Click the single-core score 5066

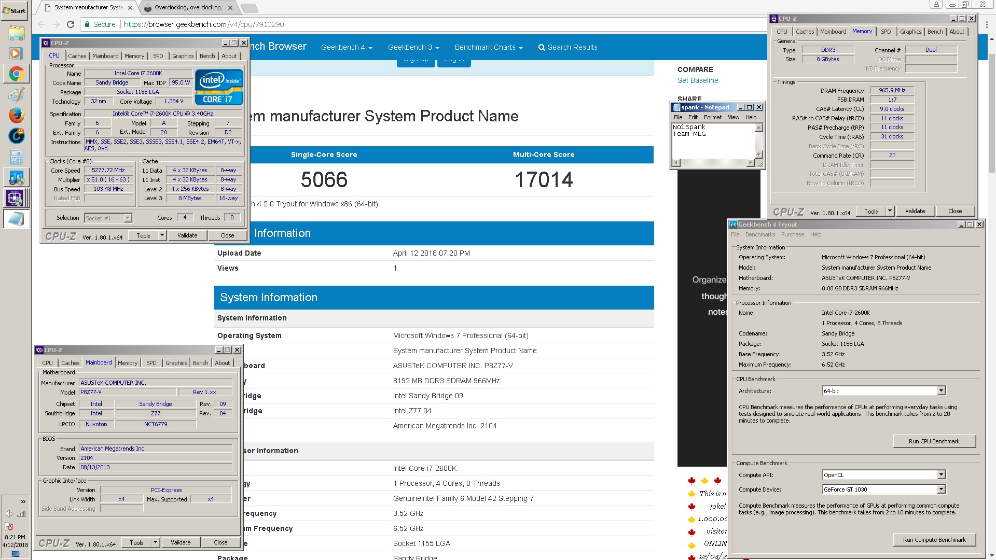pyautogui.click(x=324, y=180)
